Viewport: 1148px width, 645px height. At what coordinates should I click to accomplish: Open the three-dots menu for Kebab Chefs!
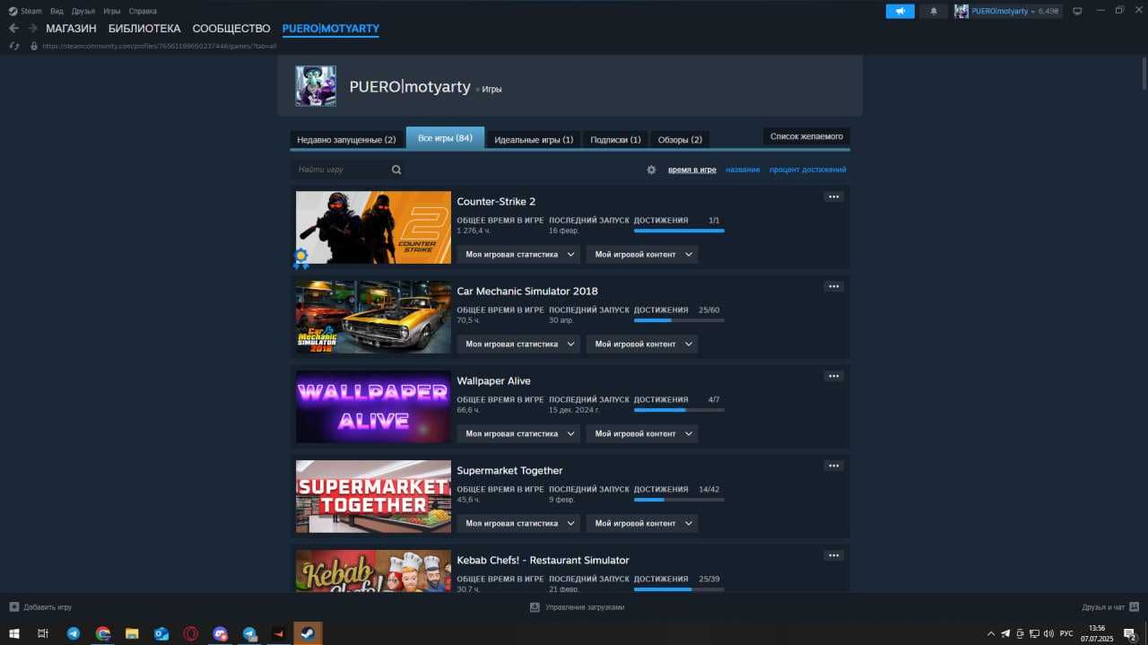834,555
